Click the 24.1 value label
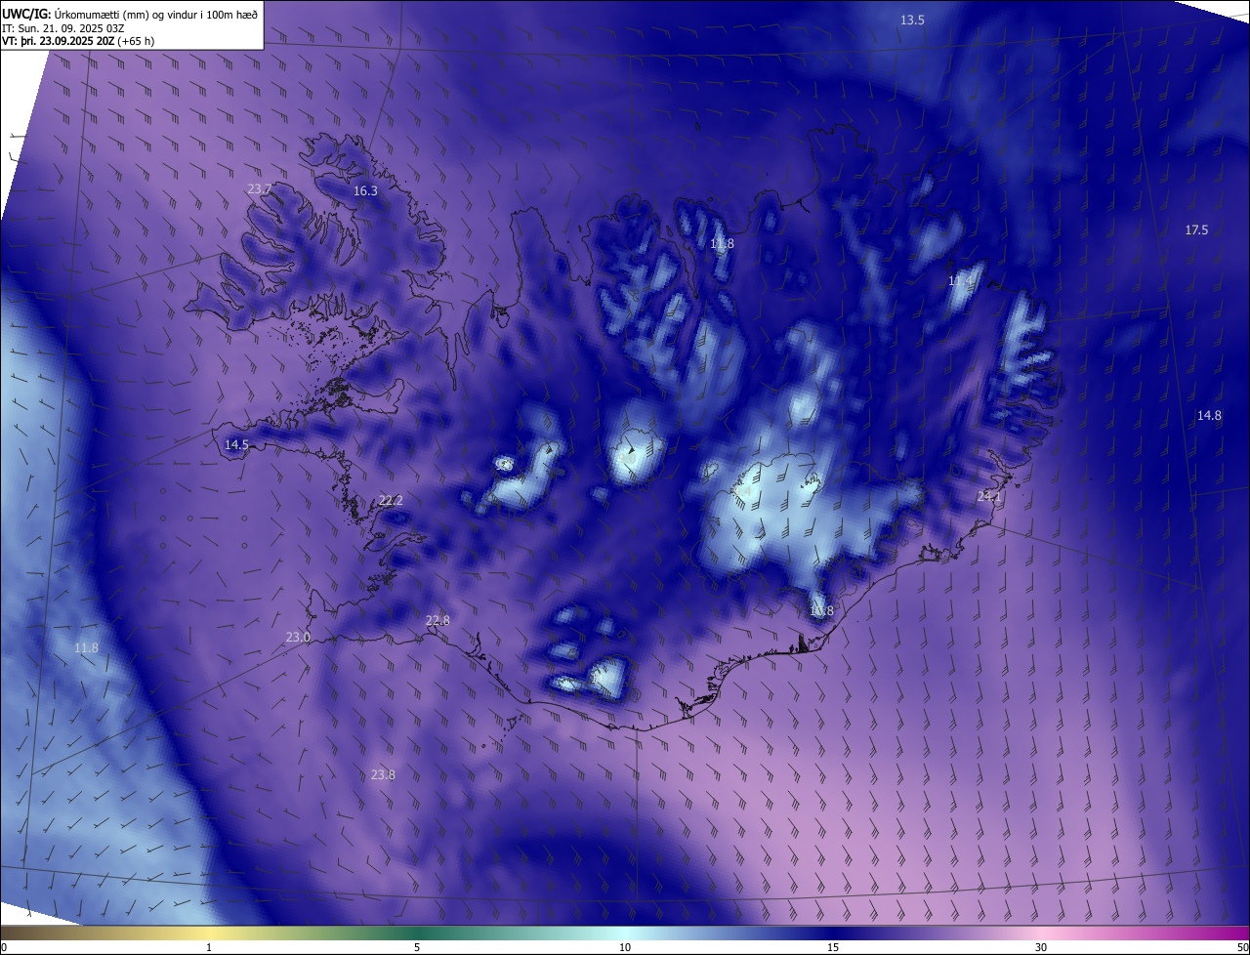Viewport: 1250px width, 955px height. pyautogui.click(x=989, y=497)
